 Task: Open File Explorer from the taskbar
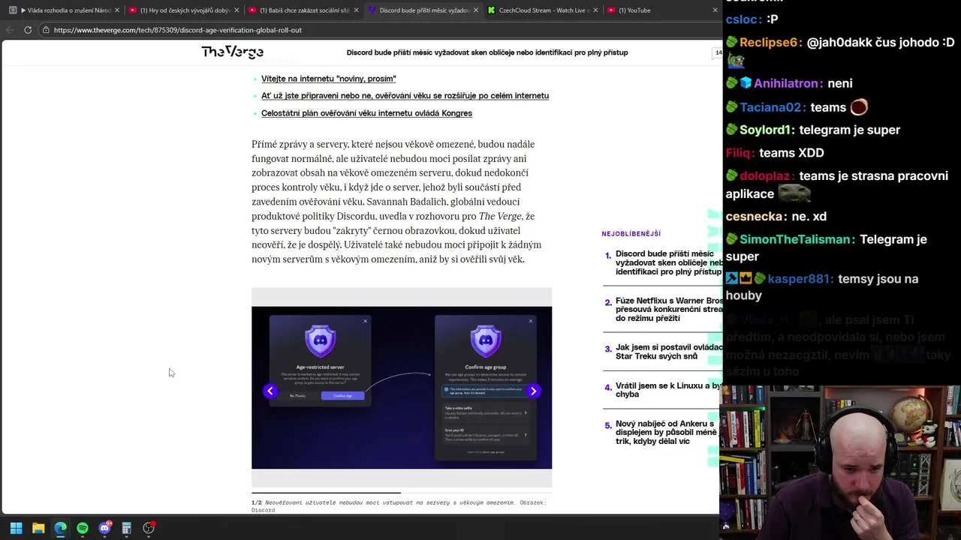(38, 528)
